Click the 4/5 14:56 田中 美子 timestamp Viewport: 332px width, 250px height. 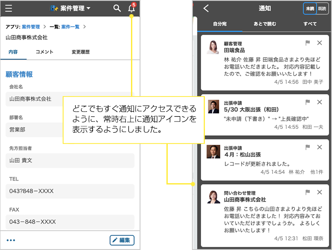[x=299, y=82]
